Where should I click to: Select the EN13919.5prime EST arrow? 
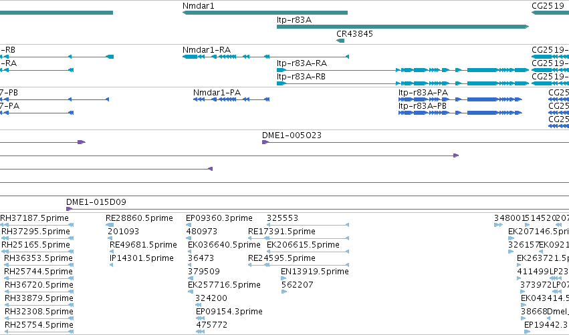(x=283, y=278)
